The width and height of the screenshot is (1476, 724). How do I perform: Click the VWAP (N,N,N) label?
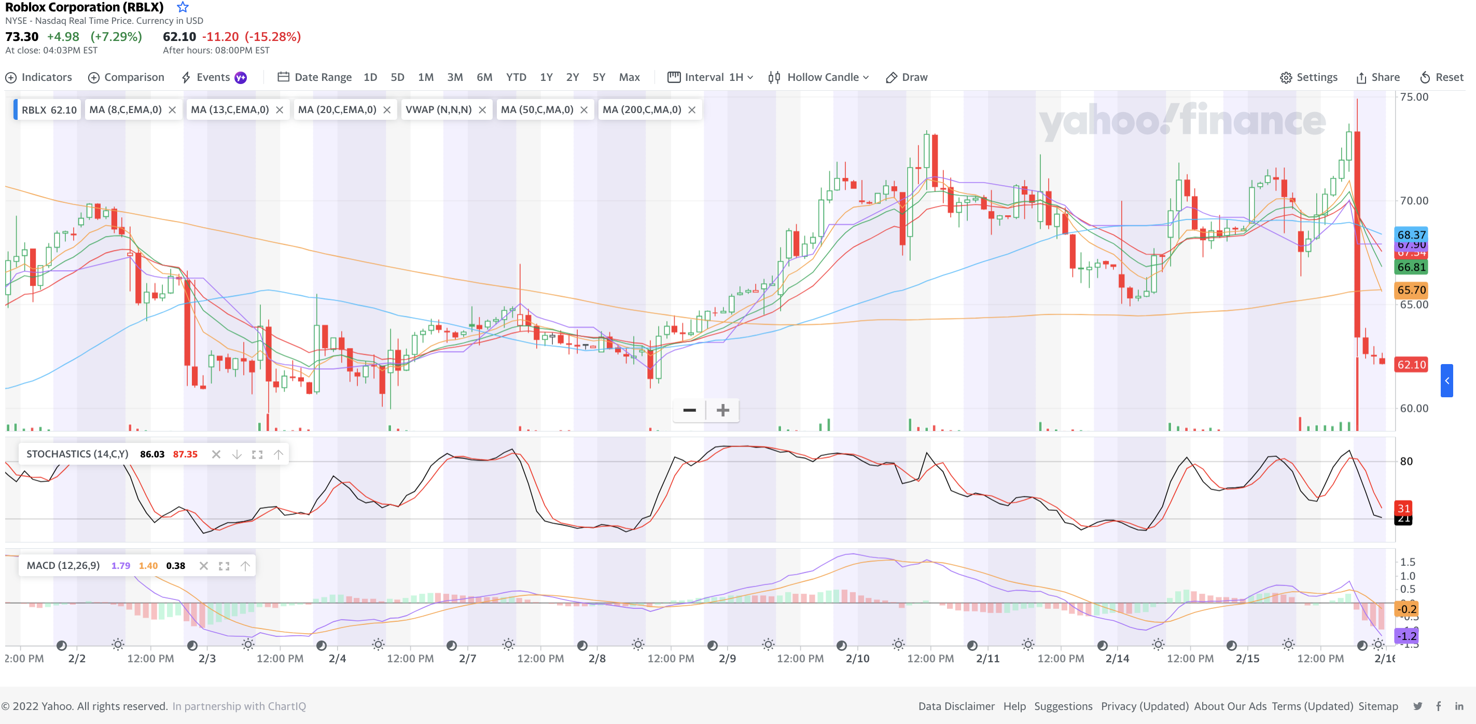point(438,110)
